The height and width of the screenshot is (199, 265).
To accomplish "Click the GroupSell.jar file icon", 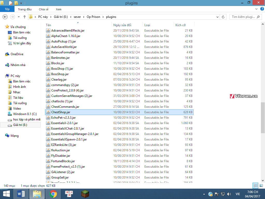I will (48, 177).
